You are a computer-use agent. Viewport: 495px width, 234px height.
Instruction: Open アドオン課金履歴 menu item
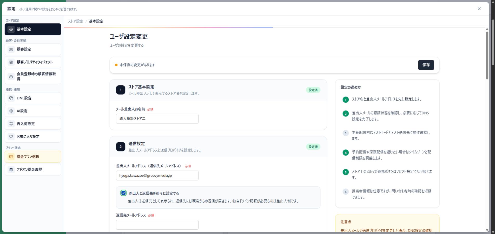(x=33, y=170)
